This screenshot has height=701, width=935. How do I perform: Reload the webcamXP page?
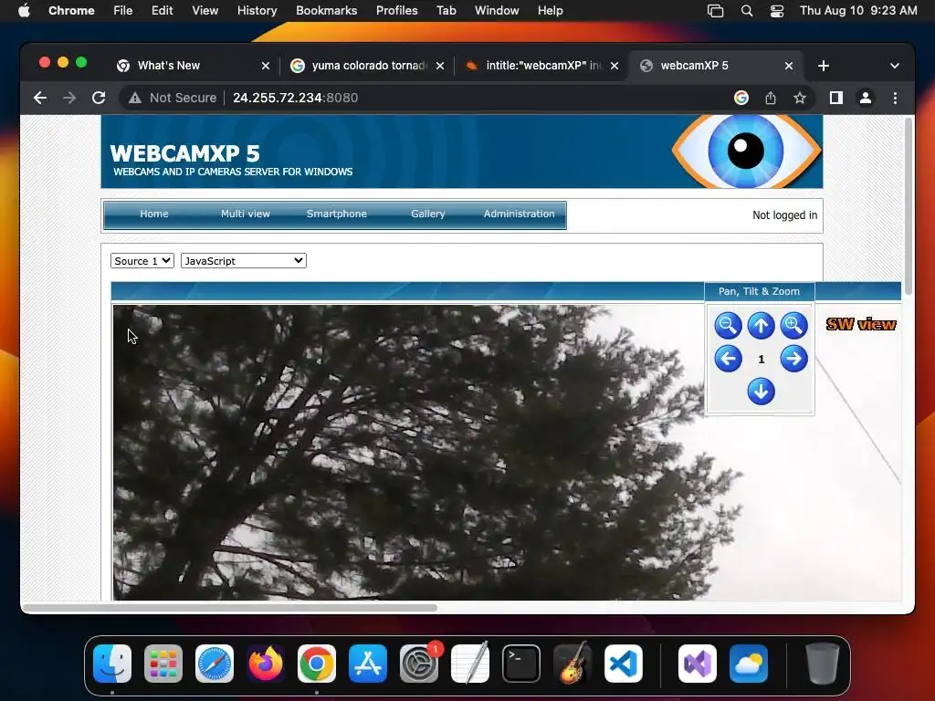pos(99,98)
